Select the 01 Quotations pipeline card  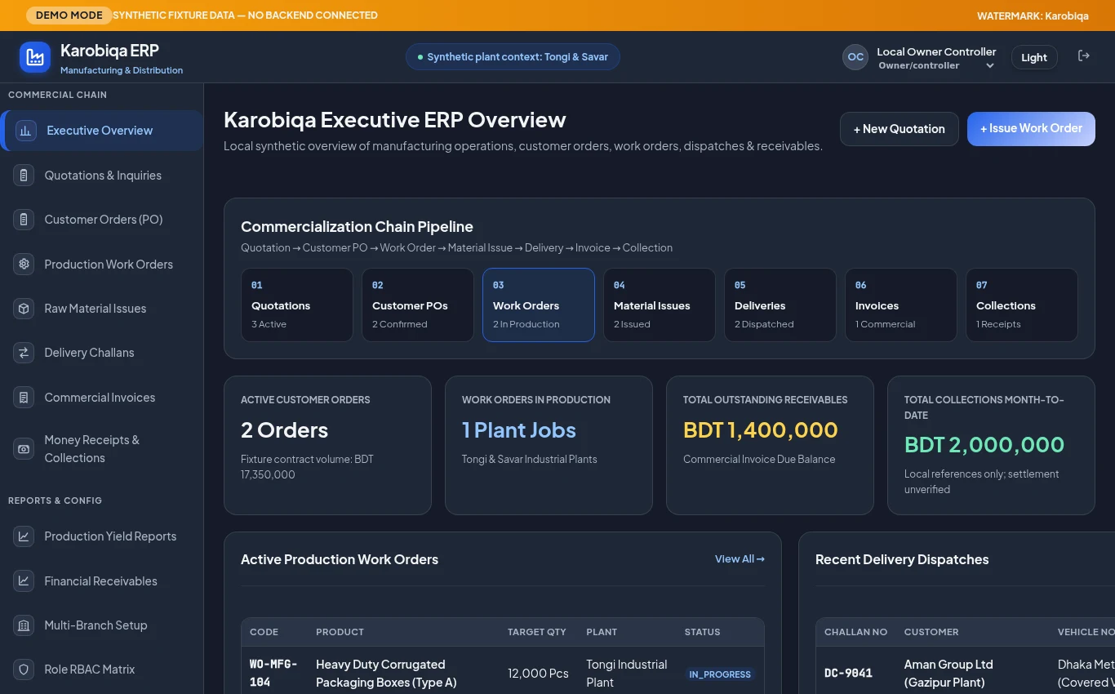pyautogui.click(x=297, y=305)
